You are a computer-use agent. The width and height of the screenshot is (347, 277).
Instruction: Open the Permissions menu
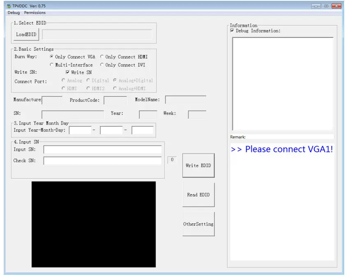click(x=35, y=12)
